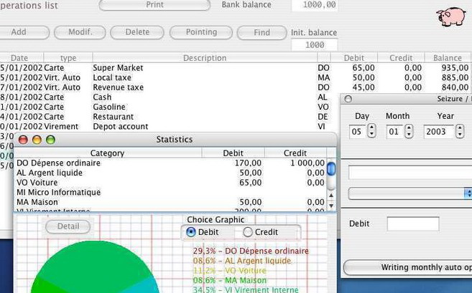Click the 29,3% DO Dépense ordinaire legend
This screenshot has width=472, height=293.
click(x=251, y=251)
